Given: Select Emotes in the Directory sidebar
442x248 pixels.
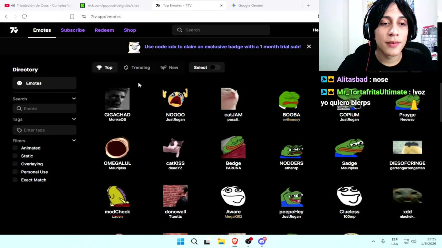Looking at the screenshot, I should pyautogui.click(x=44, y=83).
